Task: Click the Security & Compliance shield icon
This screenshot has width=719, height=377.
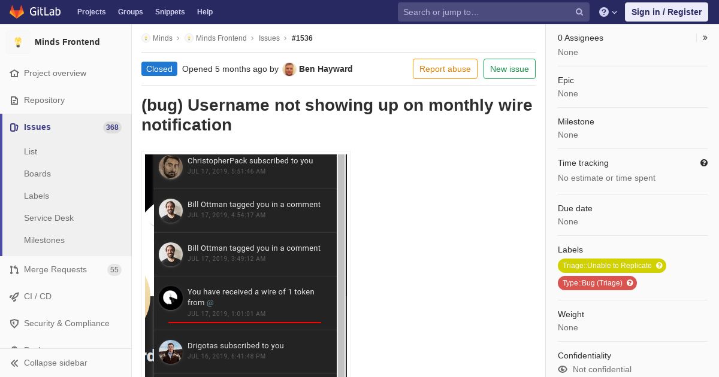Action: [x=14, y=324]
